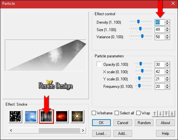Pick the red fire effect thumbnail
178x140 pixels.
(x=62, y=116)
